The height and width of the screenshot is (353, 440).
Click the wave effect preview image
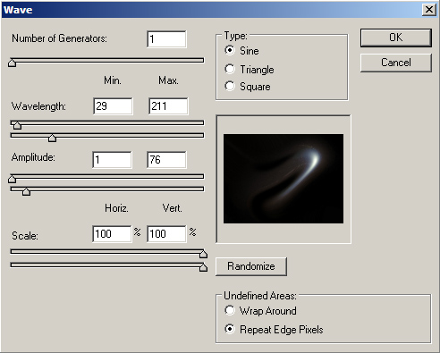point(283,179)
